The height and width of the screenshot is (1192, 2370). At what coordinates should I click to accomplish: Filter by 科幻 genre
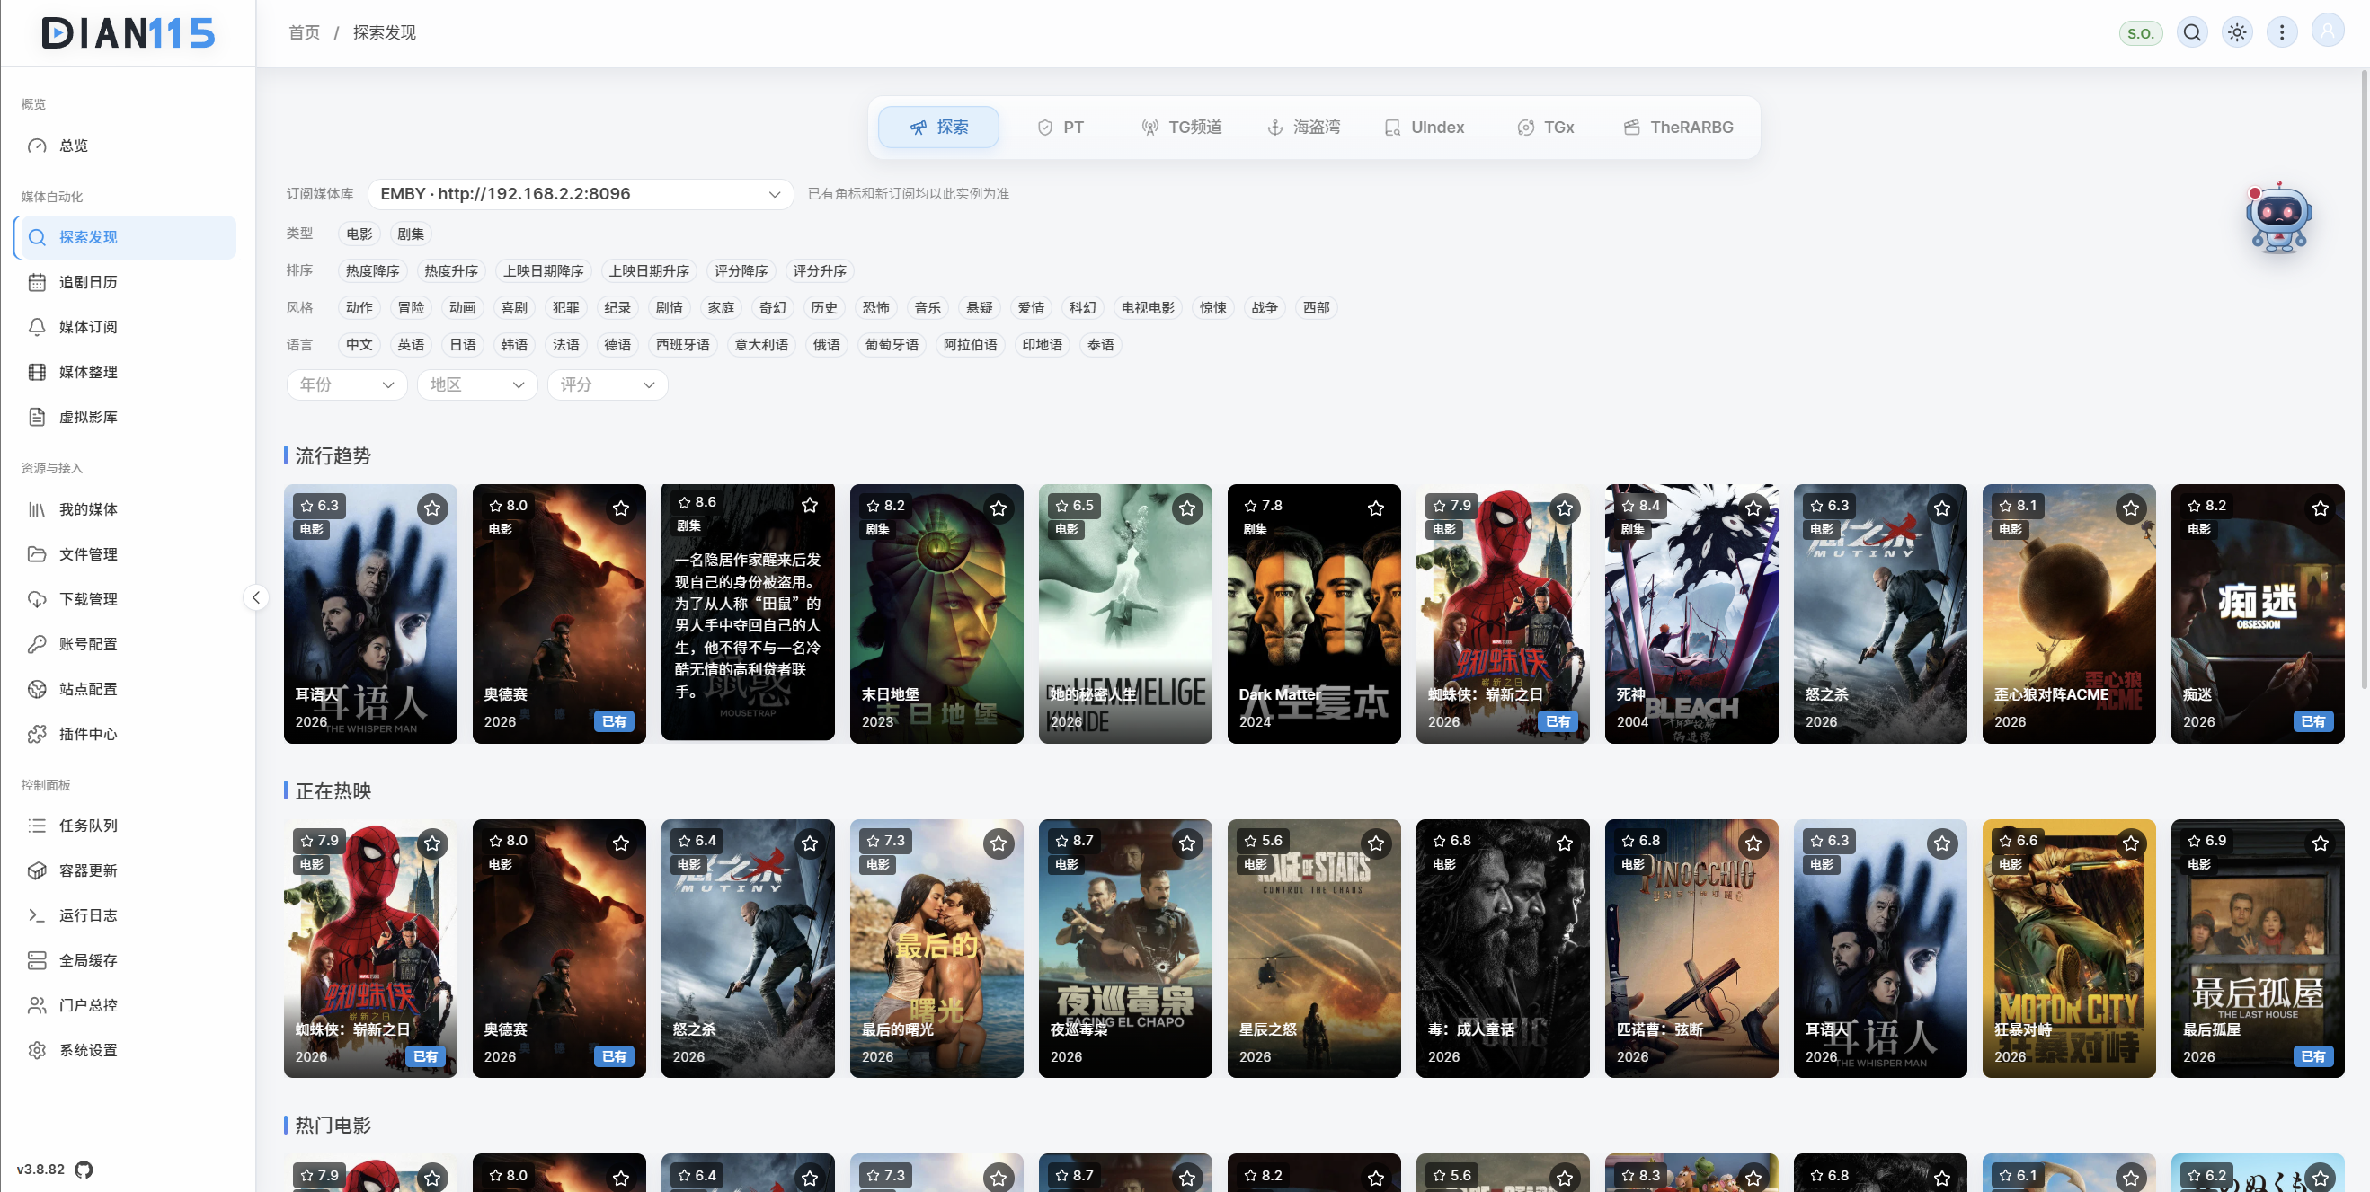pos(1083,308)
